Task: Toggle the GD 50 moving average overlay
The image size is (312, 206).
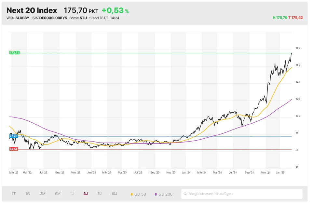Action: pyautogui.click(x=140, y=194)
